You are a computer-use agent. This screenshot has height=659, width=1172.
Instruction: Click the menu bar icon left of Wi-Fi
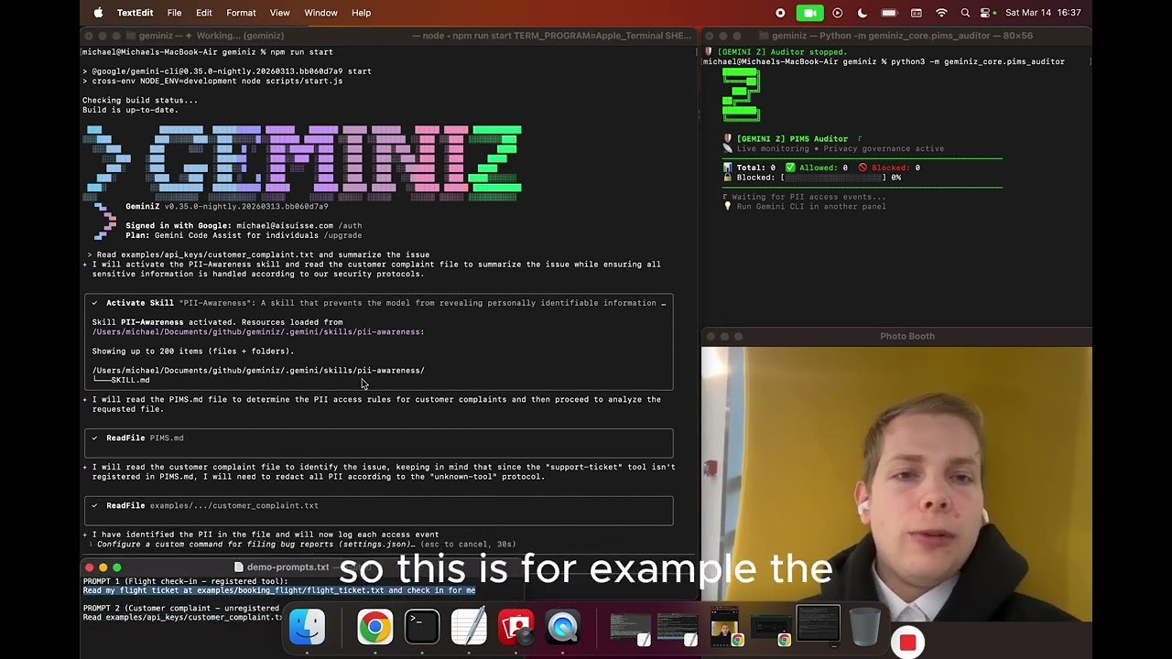tap(917, 13)
